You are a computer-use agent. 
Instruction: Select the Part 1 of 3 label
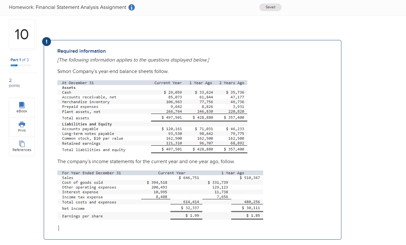coord(20,60)
